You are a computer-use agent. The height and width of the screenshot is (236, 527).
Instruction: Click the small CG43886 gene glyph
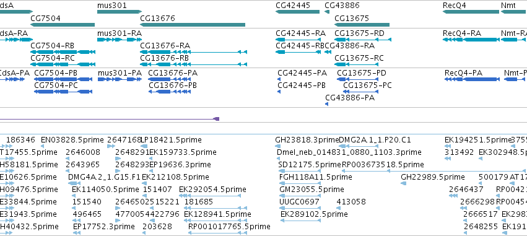coord(327,12)
